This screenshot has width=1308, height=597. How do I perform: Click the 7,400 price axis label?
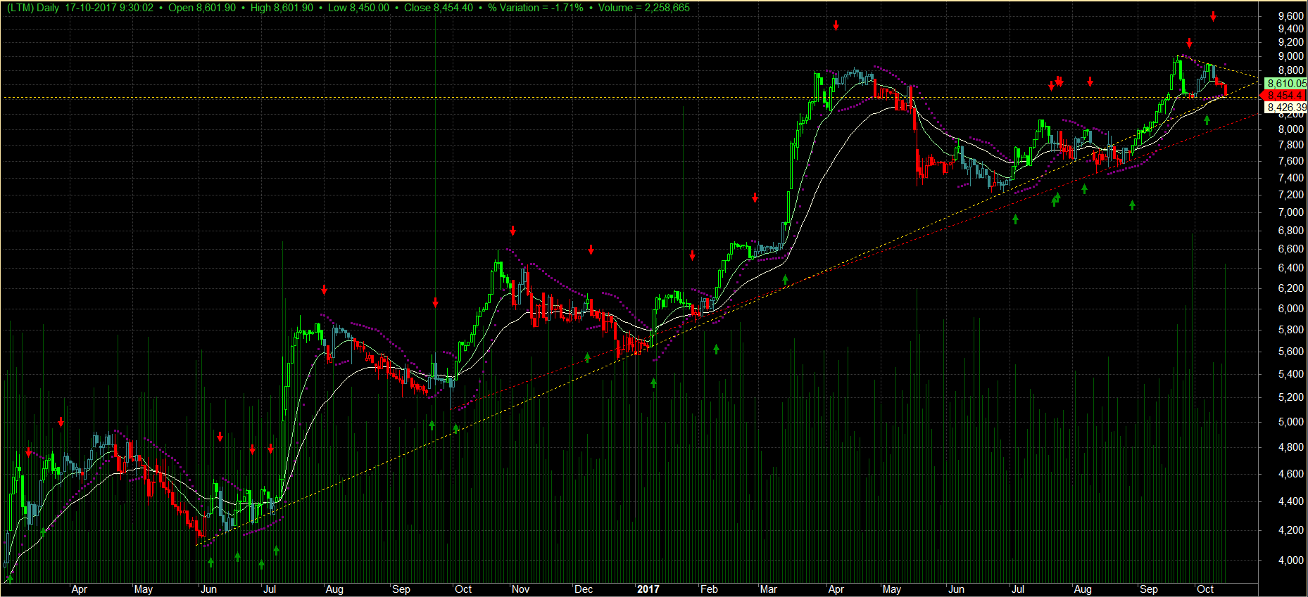(1290, 178)
